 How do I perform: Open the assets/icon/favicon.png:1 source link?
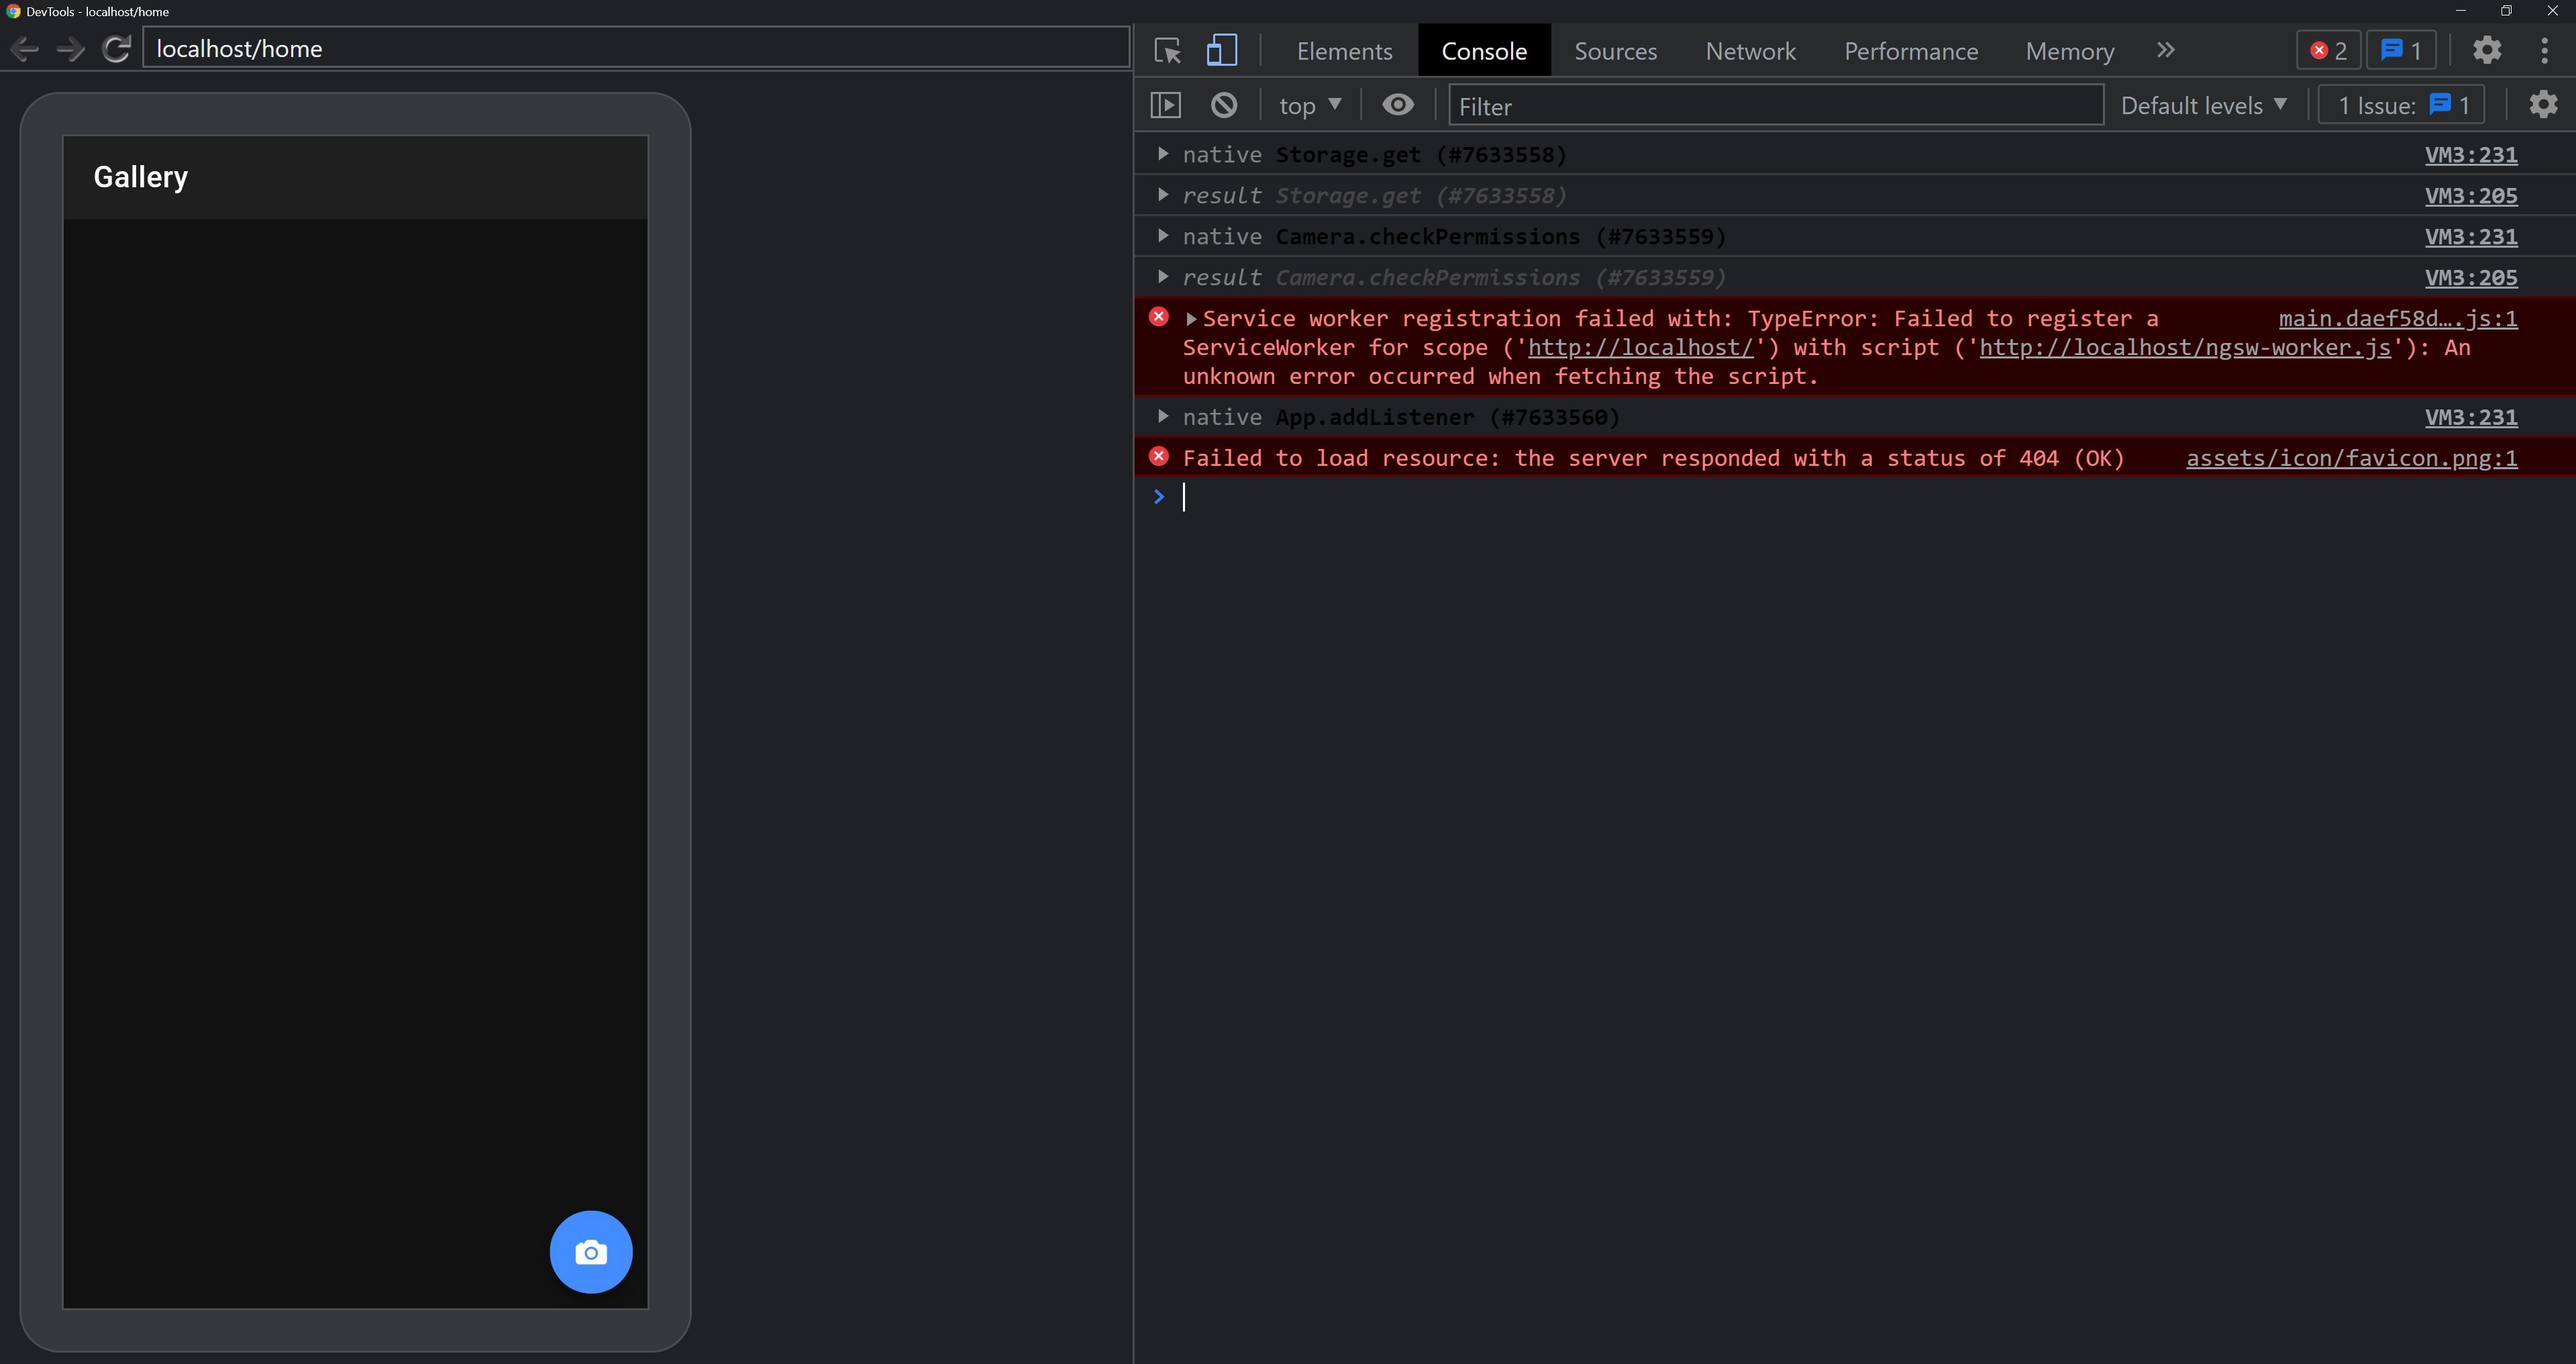click(2352, 457)
